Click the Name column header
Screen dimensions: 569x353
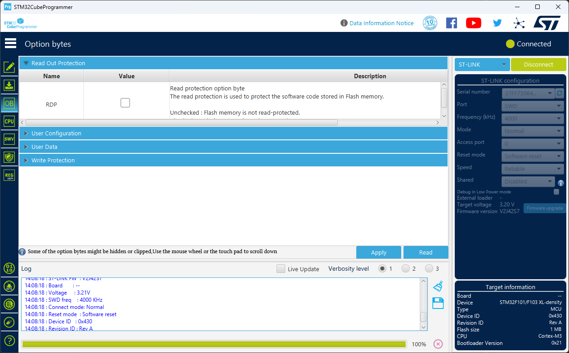point(51,76)
